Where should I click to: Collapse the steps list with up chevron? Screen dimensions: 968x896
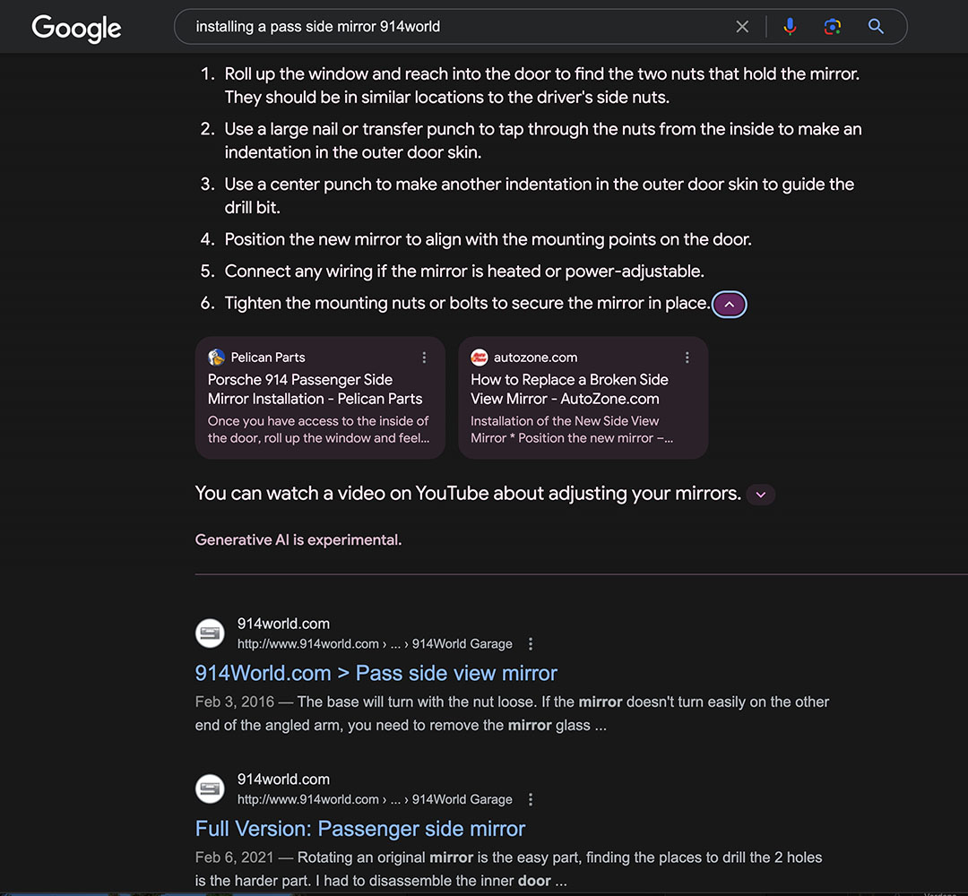tap(729, 305)
